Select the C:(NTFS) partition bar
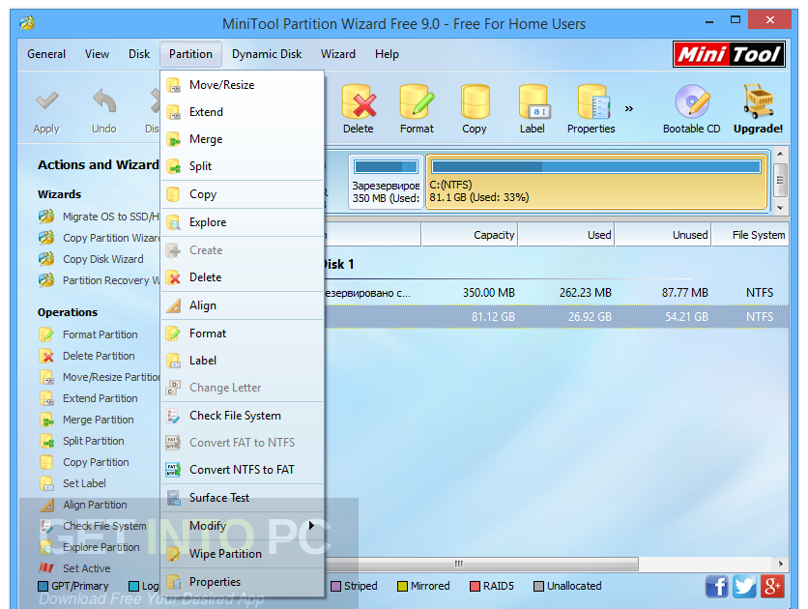This screenshot has width=808, height=609. click(596, 182)
